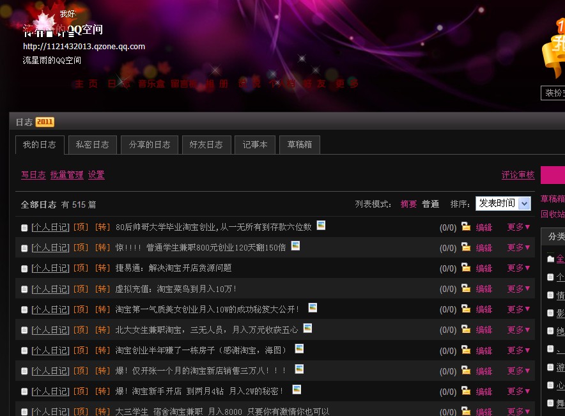The width and height of the screenshot is (565, 416).
Task: Click document icon before 虚拟充值 row
Action: tap(24, 289)
